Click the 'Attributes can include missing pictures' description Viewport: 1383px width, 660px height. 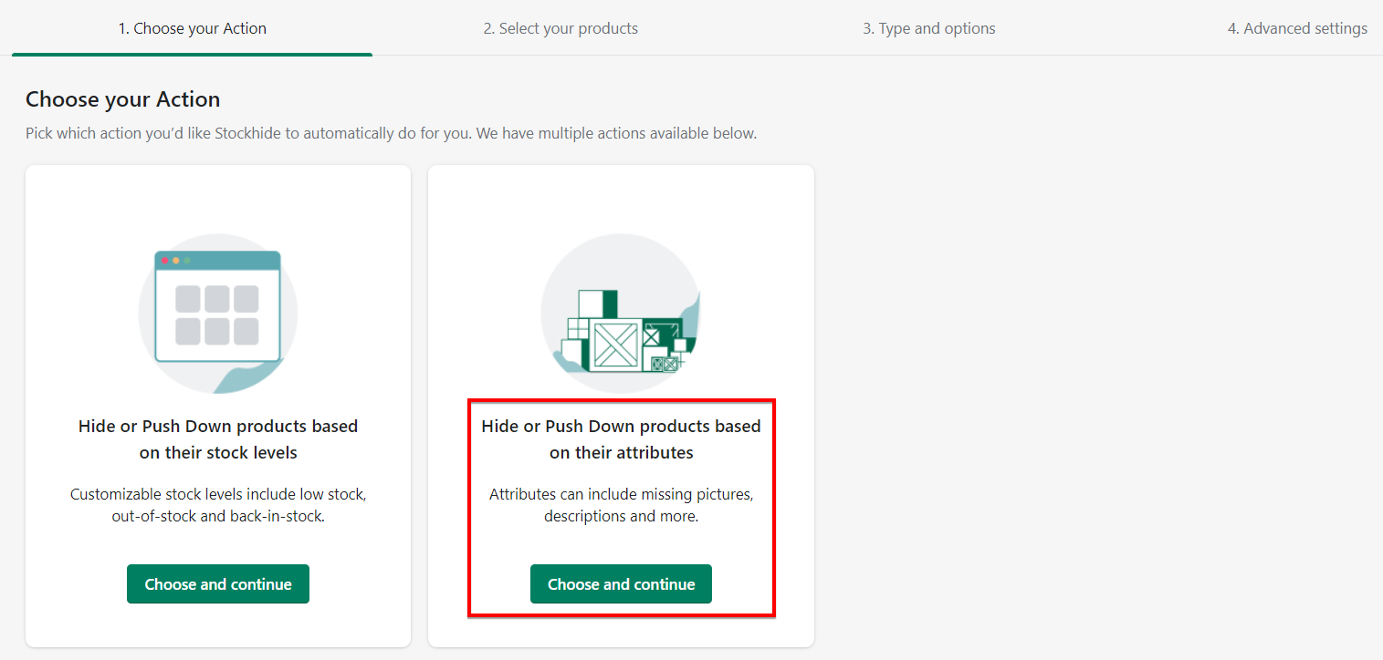[621, 505]
